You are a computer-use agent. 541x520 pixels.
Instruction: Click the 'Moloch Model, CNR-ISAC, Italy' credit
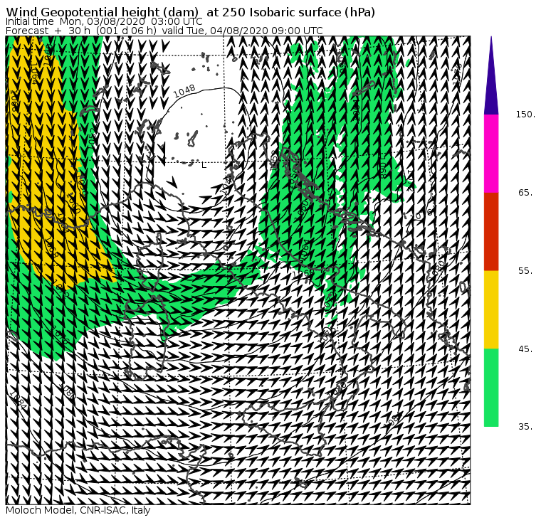pos(78,510)
